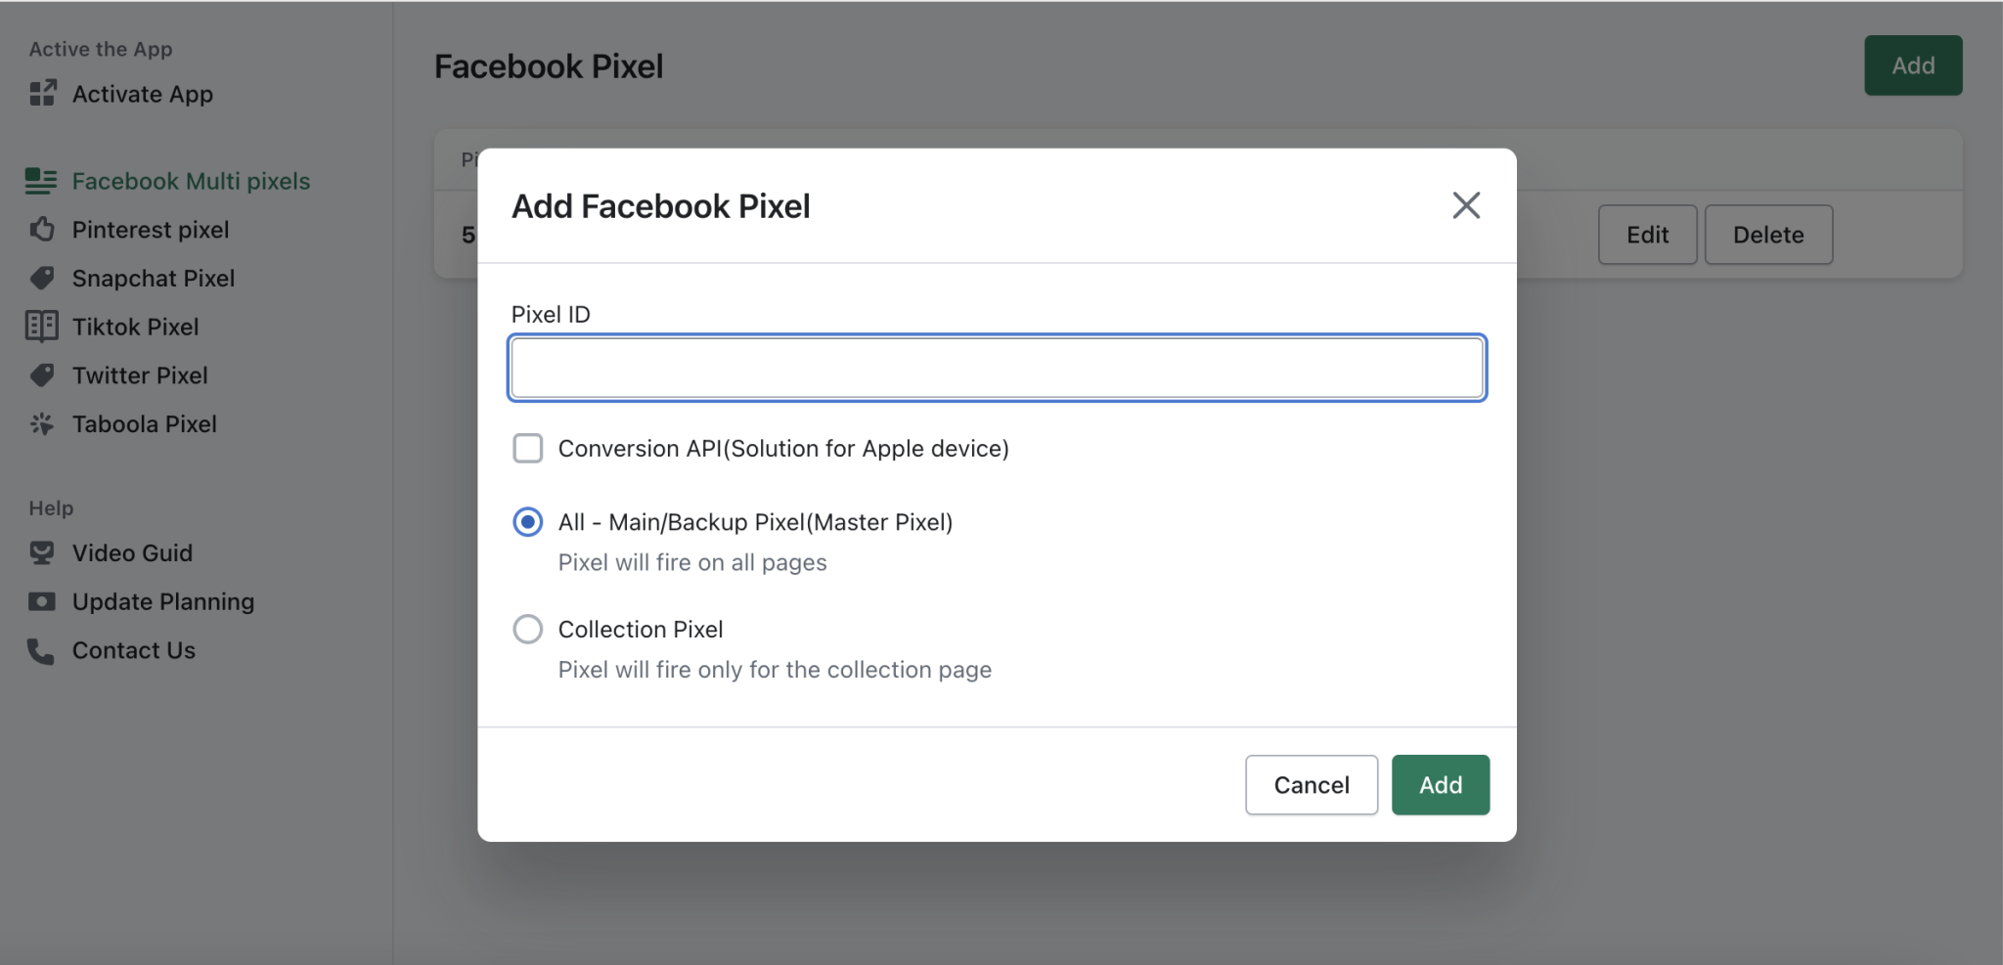Click the Facebook Multi pixels icon
The image size is (2003, 965).
pyautogui.click(x=40, y=180)
